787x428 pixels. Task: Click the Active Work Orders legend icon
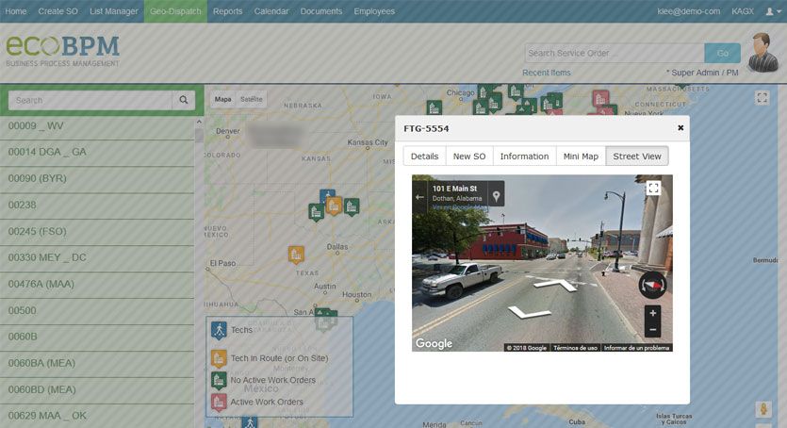point(219,402)
